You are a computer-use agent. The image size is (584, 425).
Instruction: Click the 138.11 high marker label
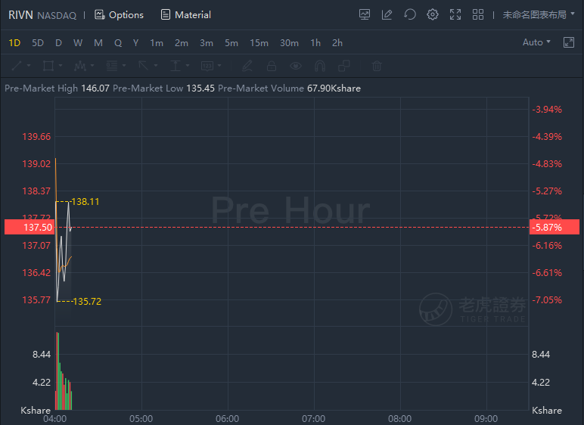(x=85, y=202)
